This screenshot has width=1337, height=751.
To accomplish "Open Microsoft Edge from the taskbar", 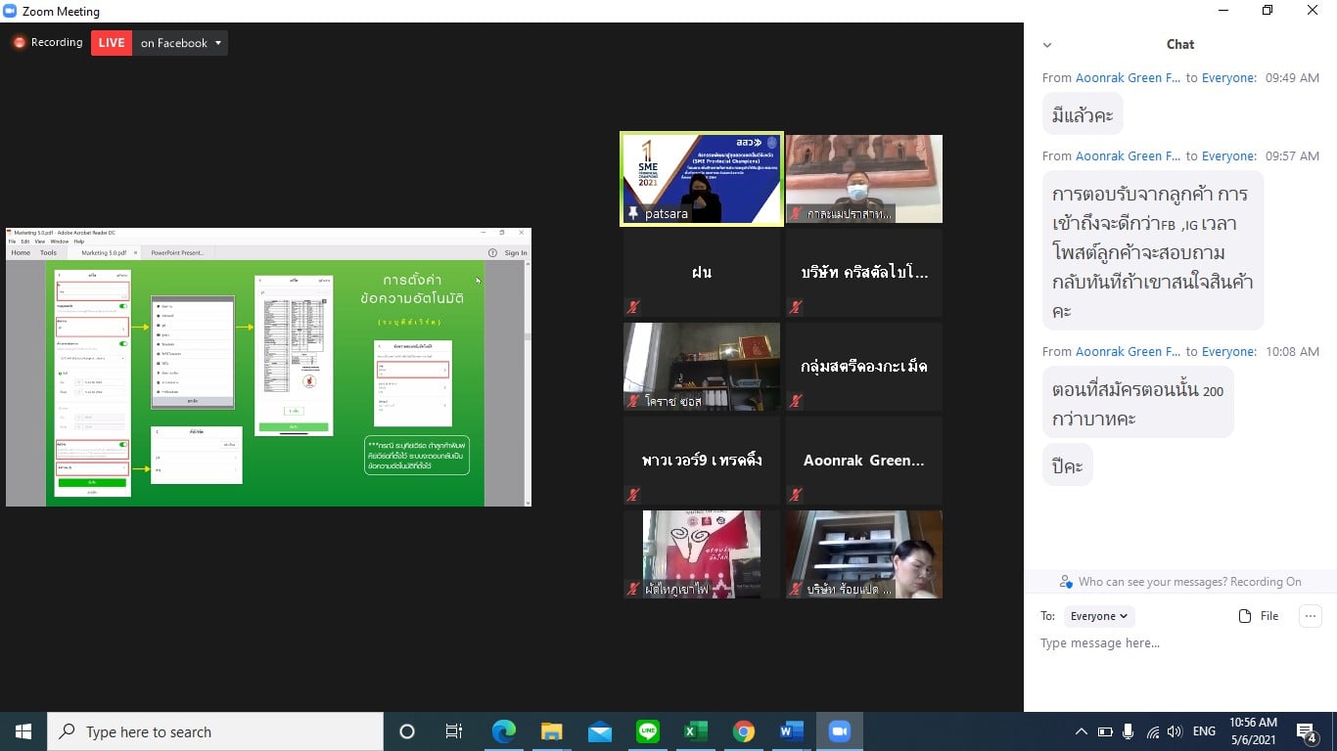I will tap(503, 731).
